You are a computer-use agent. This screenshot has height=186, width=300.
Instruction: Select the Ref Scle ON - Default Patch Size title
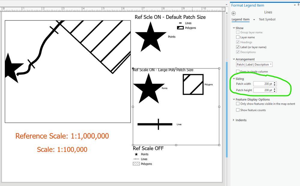click(x=170, y=17)
